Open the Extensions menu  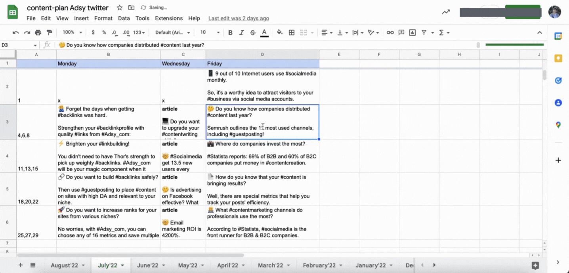pos(169,18)
